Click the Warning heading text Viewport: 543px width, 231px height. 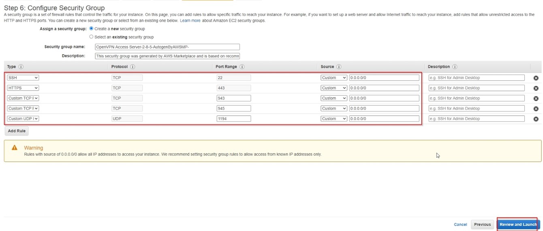point(33,148)
